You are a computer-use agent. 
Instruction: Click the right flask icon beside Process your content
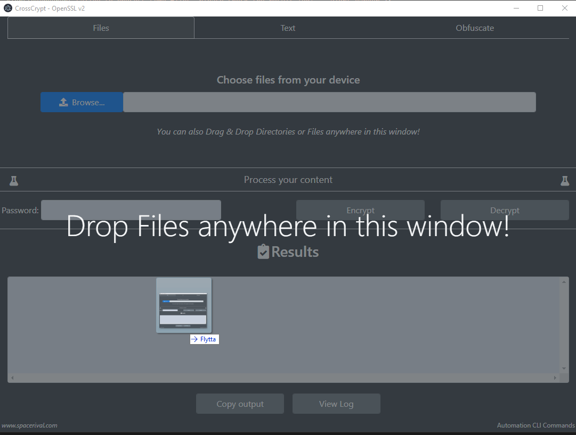click(565, 181)
